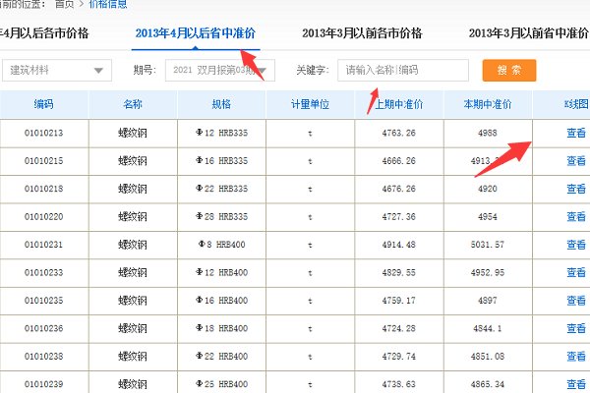
Task: Open the 建筑材料 category dropdown
Action: click(x=57, y=71)
